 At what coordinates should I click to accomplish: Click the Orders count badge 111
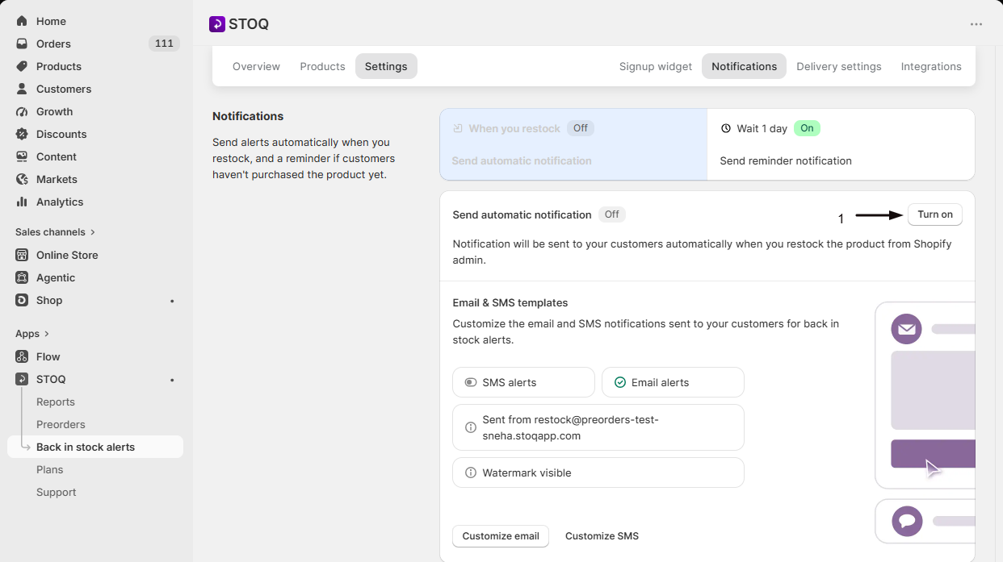[x=164, y=44]
